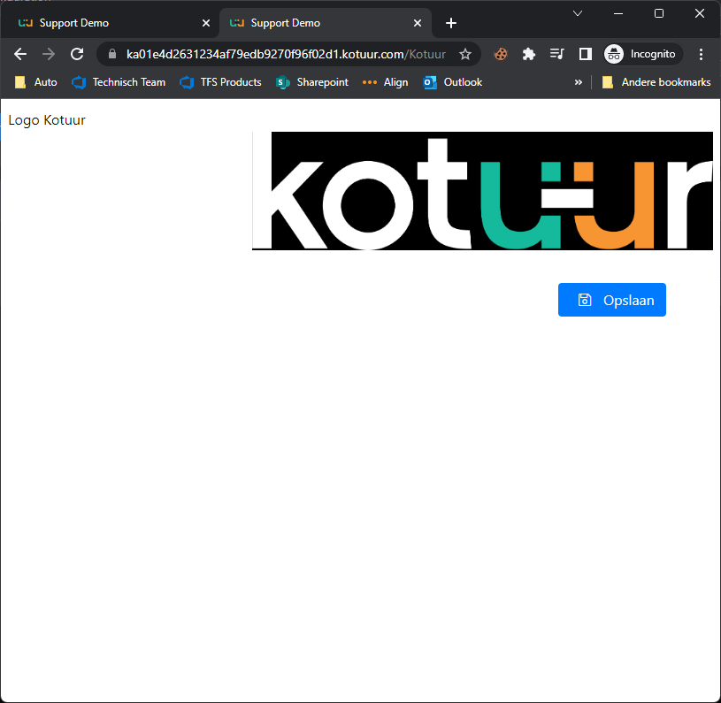Image resolution: width=721 pixels, height=703 pixels.
Task: Click the Kotuur logo image
Action: click(x=482, y=191)
